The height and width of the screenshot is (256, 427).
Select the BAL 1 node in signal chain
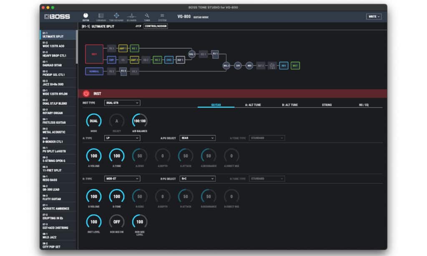(192, 54)
